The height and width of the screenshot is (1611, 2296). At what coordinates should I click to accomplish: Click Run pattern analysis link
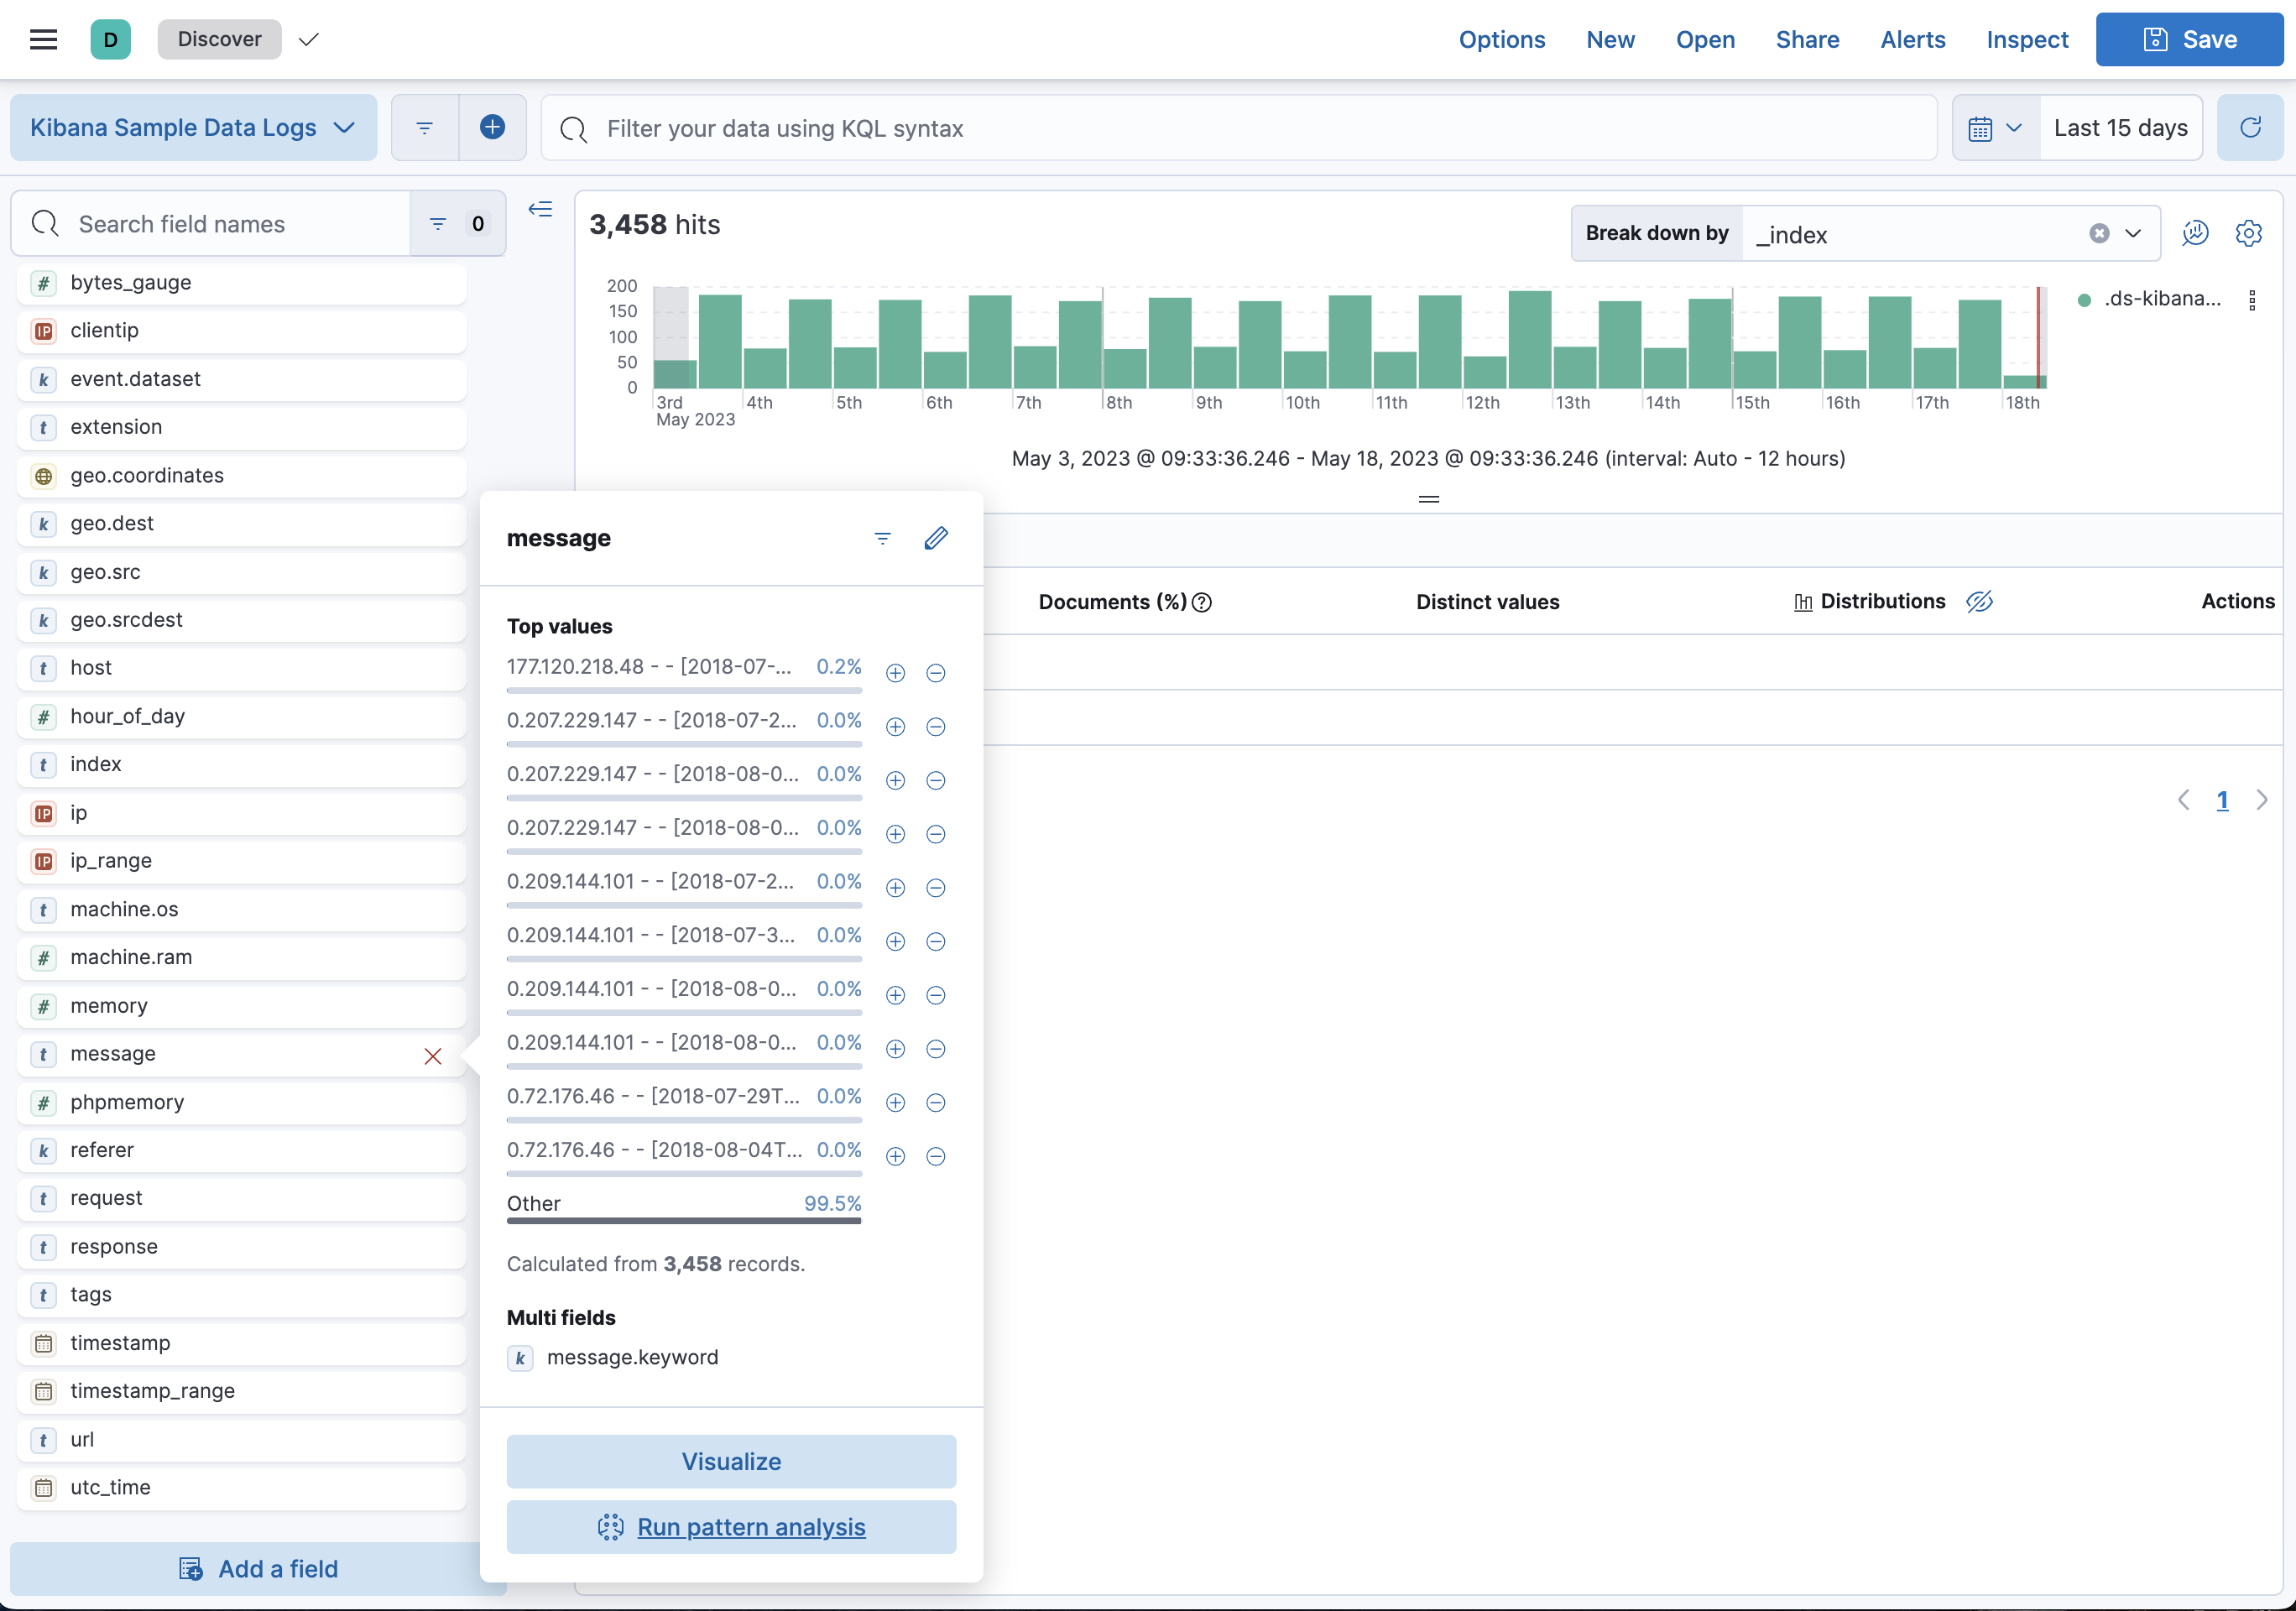750,1526
